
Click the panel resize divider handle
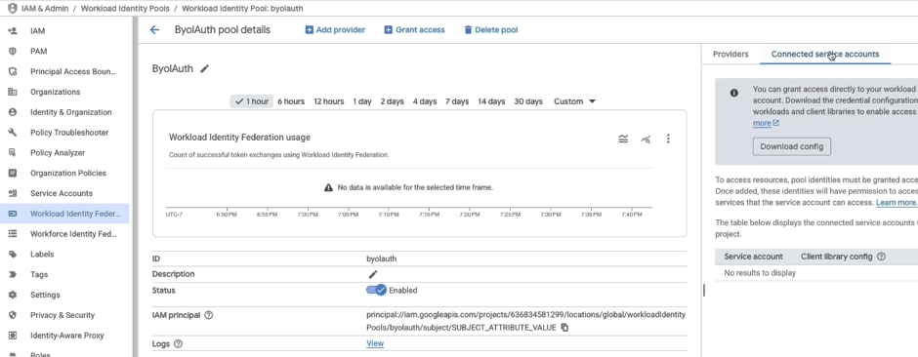[704, 290]
